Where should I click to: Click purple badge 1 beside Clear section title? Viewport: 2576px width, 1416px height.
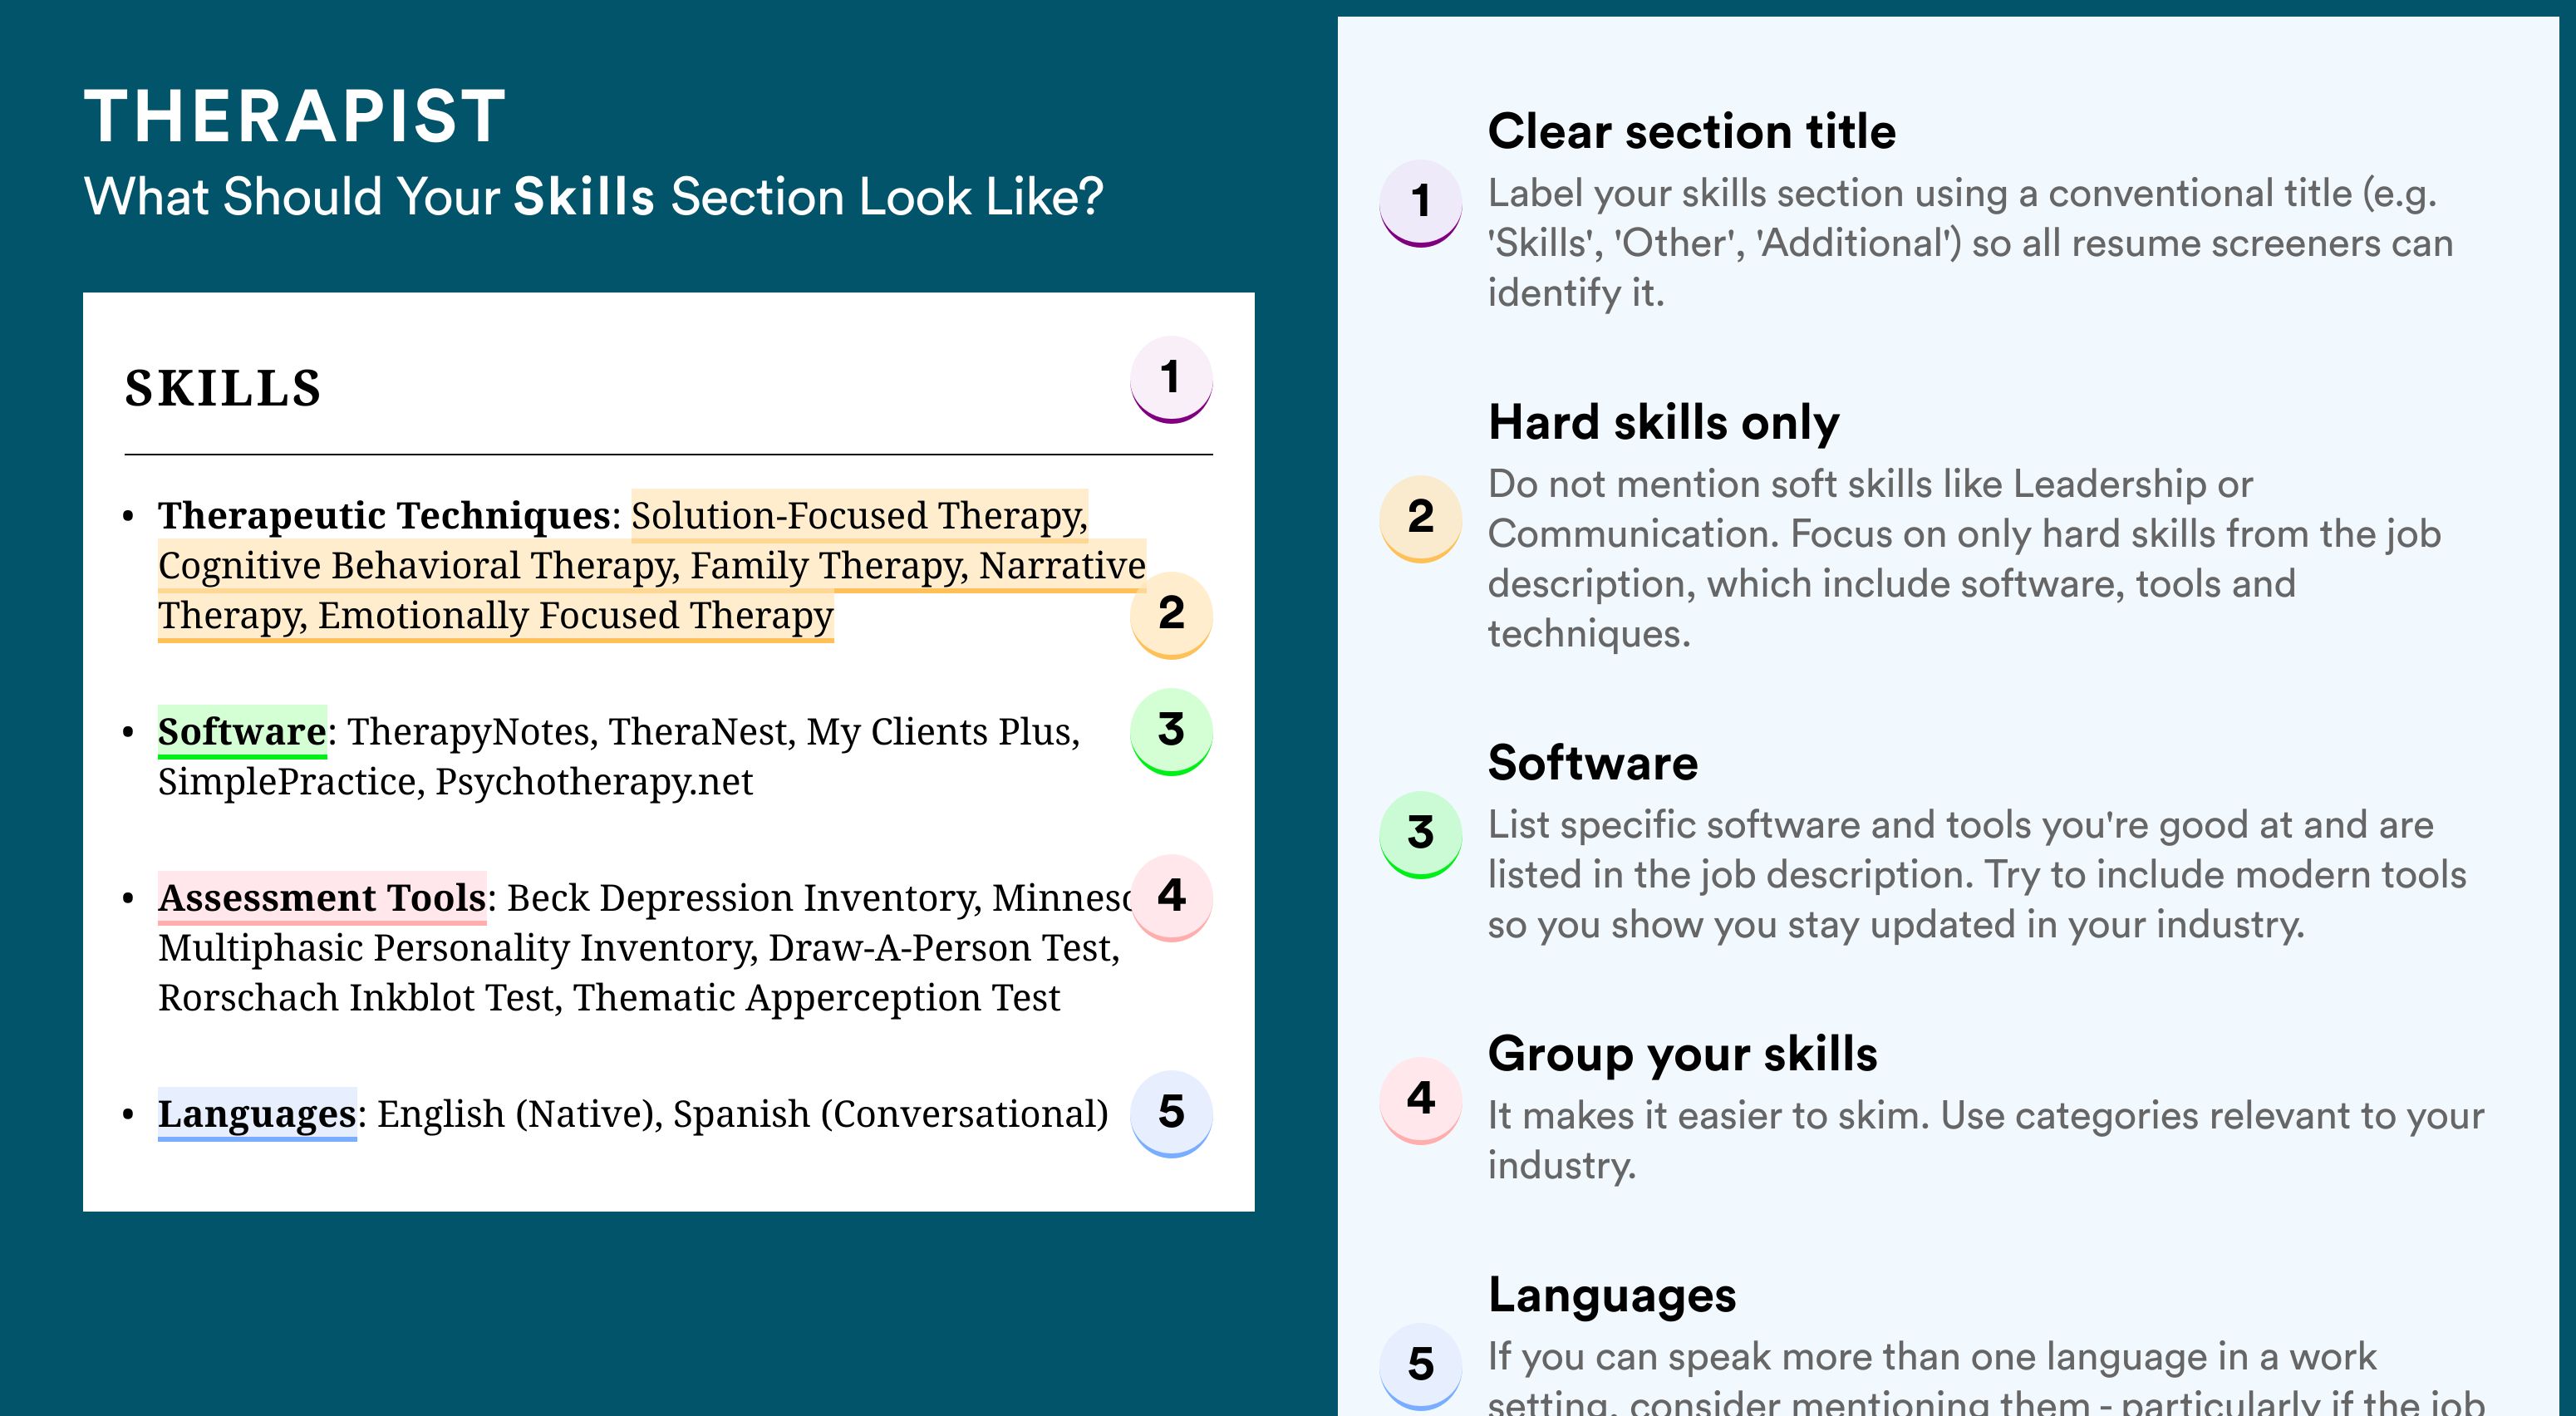1421,203
